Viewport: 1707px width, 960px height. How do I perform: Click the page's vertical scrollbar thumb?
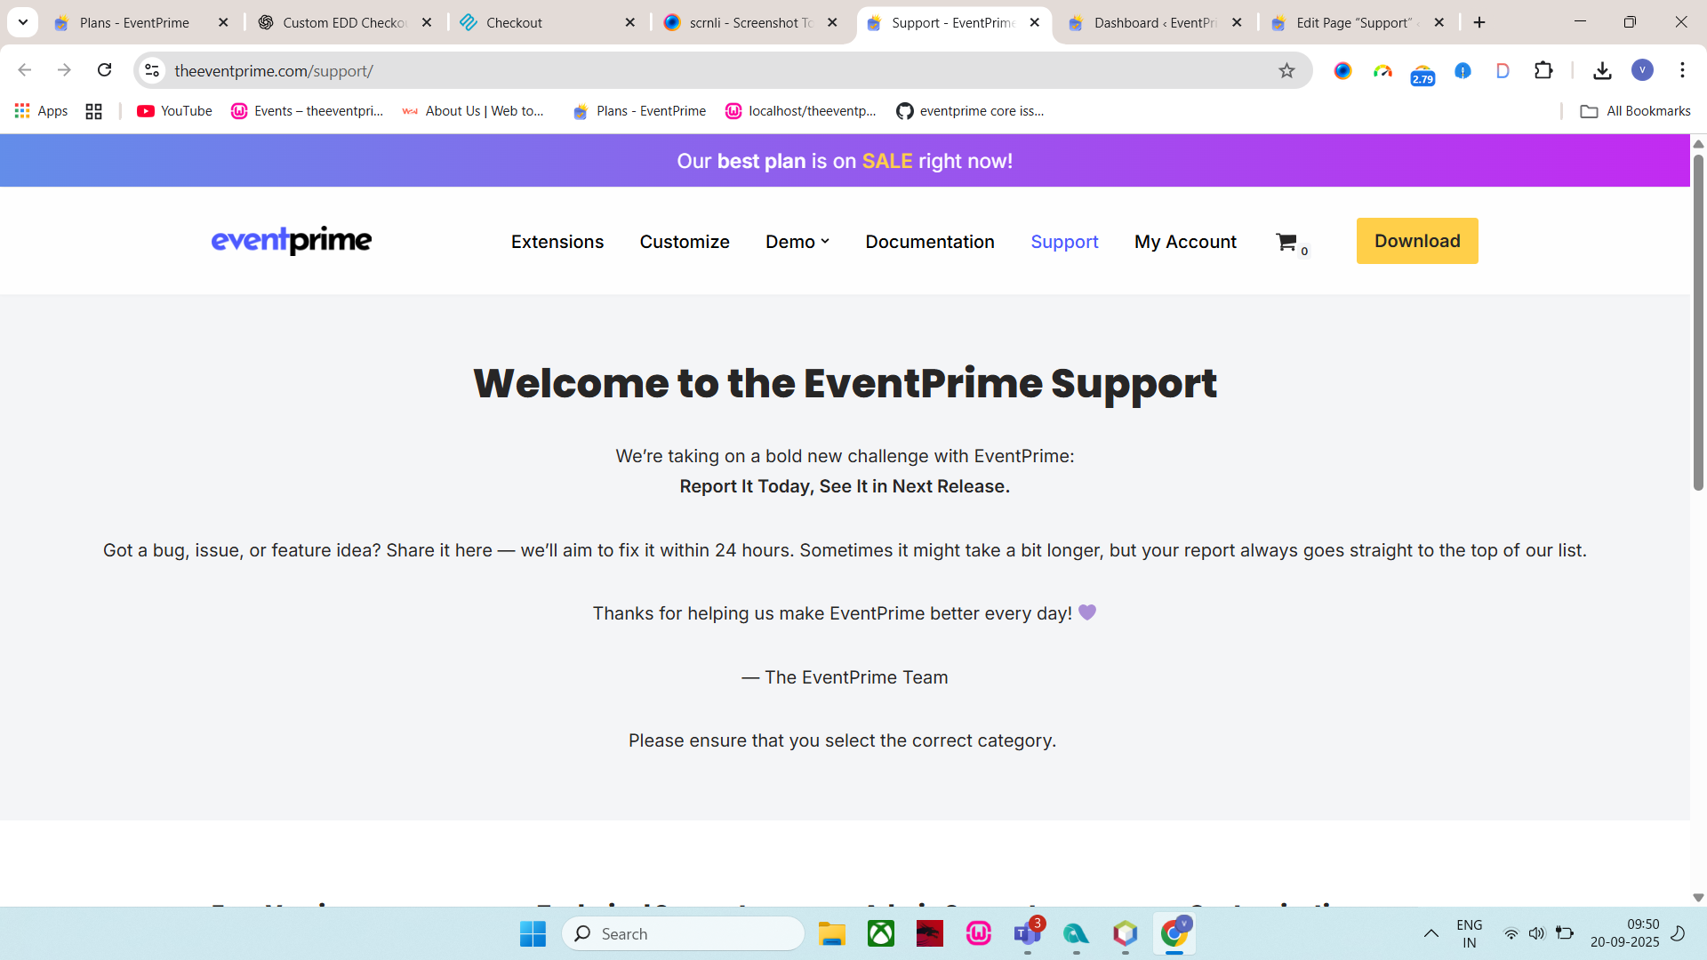(1698, 320)
